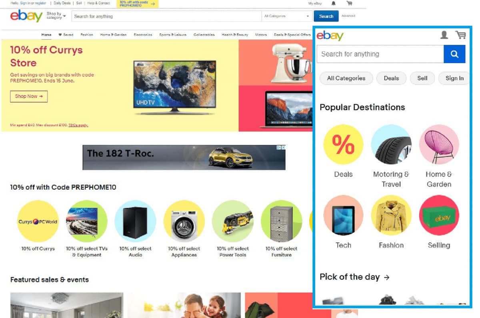This screenshot has width=480, height=318.
Task: Open the Saved navigation item
Action: (66, 35)
